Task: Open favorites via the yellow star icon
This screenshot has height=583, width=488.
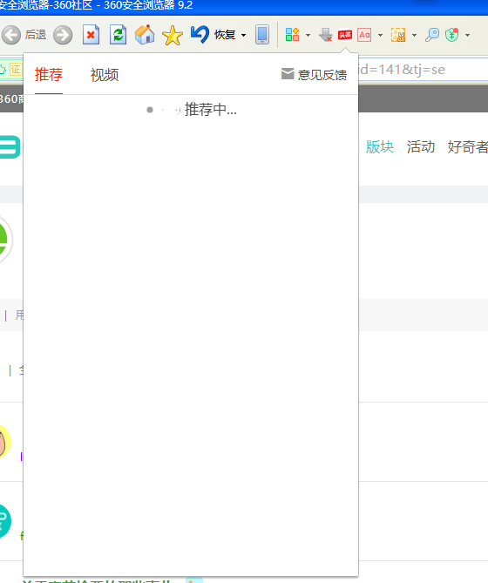Action: coord(173,36)
